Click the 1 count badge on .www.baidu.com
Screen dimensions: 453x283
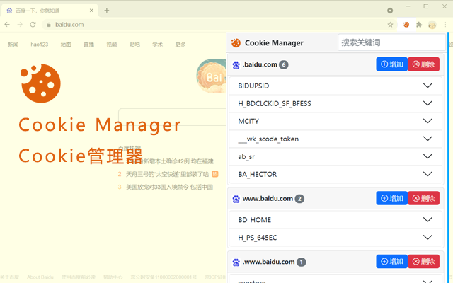coord(302,262)
